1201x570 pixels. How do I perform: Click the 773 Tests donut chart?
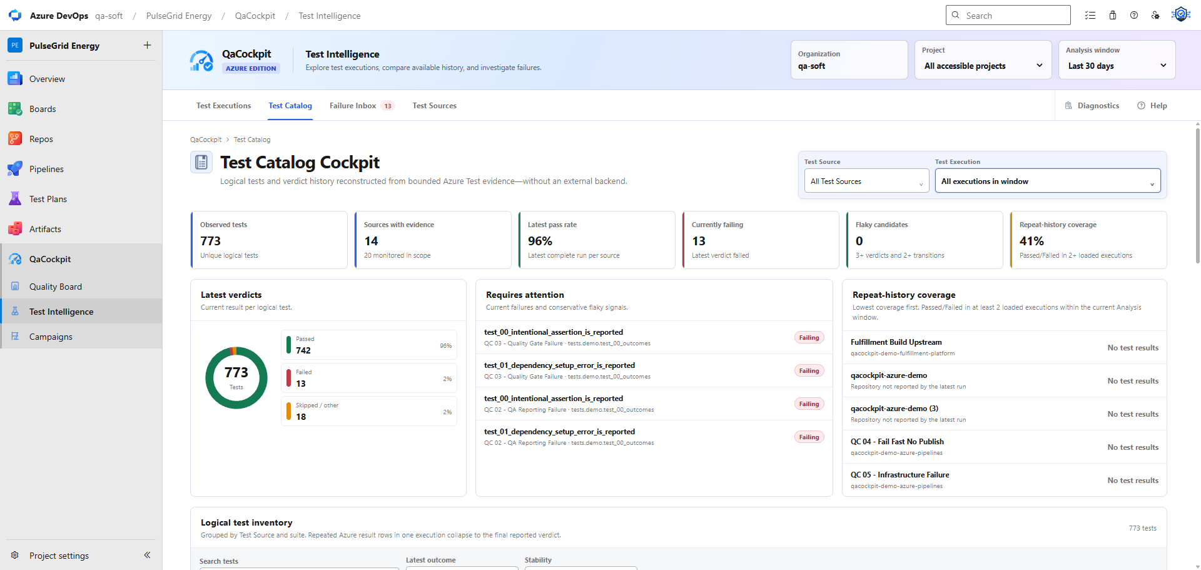236,378
